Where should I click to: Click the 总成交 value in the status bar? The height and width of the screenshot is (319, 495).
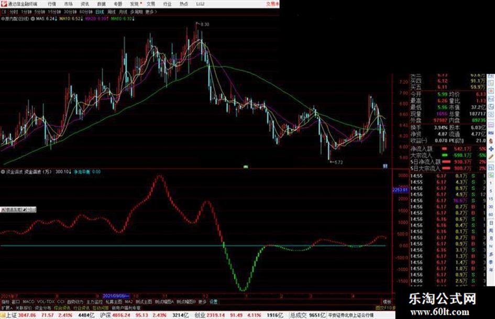coord(316,315)
